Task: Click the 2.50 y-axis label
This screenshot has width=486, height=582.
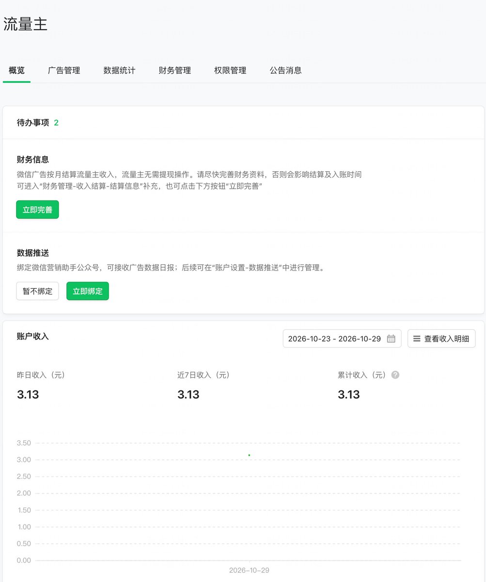Action: 24,476
